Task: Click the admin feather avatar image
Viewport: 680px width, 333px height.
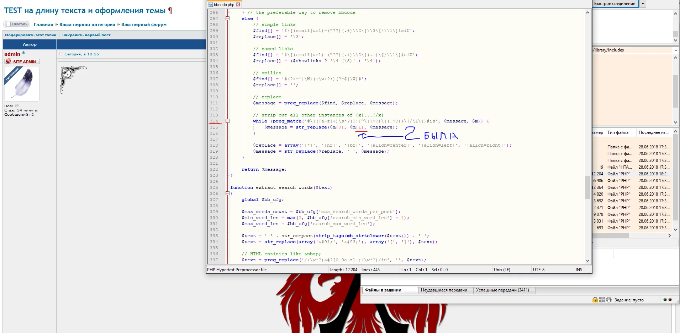Action: coord(22,84)
